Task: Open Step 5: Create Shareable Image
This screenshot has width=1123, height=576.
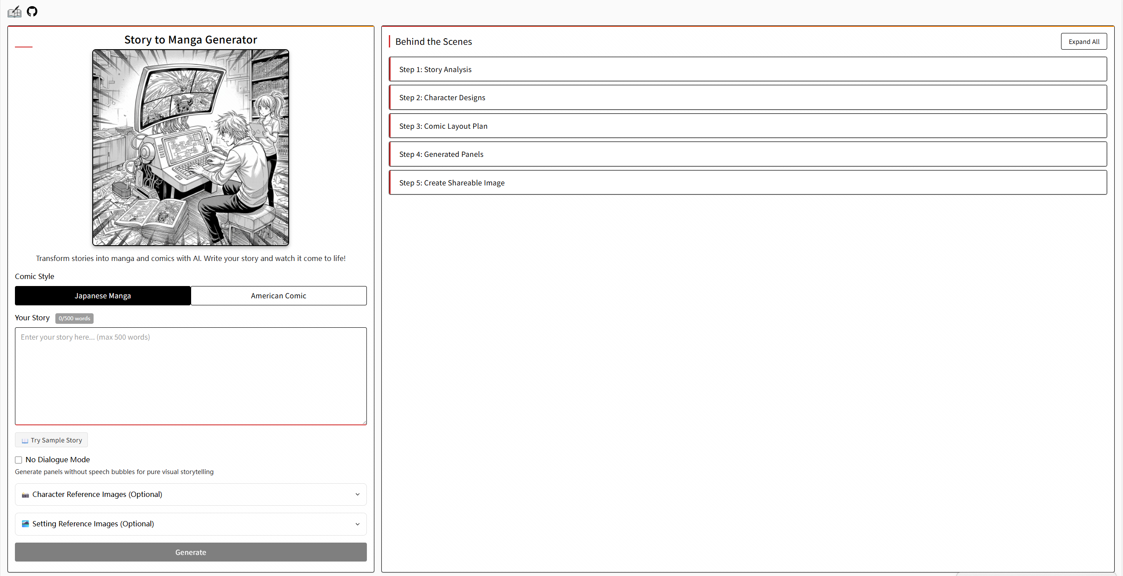Action: [x=747, y=183]
